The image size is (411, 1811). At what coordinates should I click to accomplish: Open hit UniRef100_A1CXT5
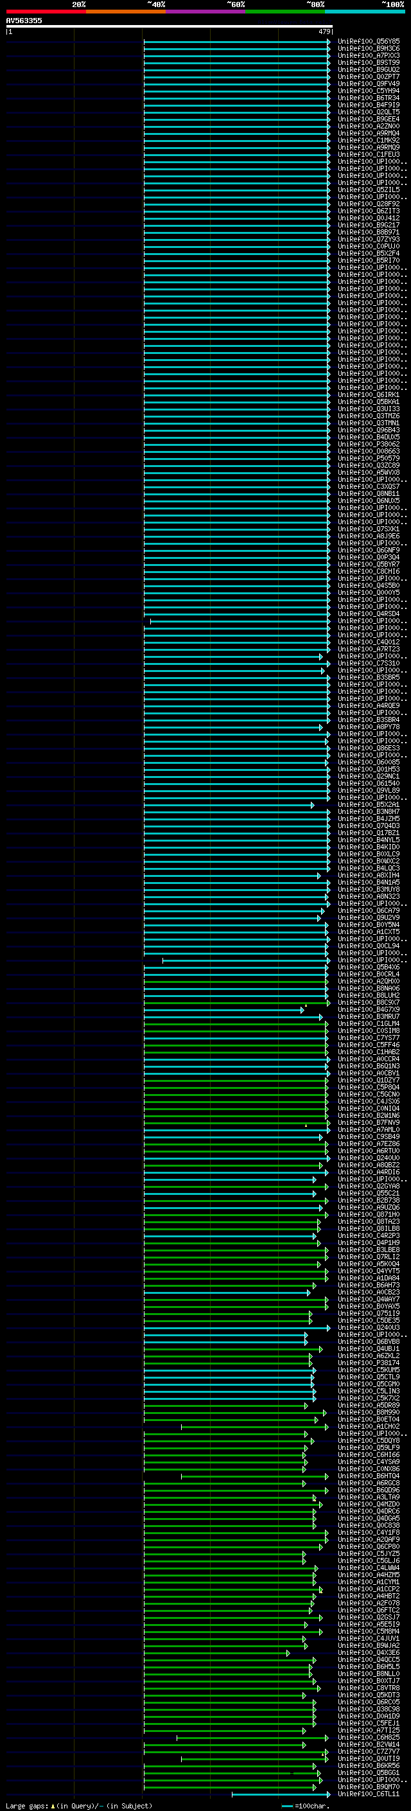click(369, 932)
